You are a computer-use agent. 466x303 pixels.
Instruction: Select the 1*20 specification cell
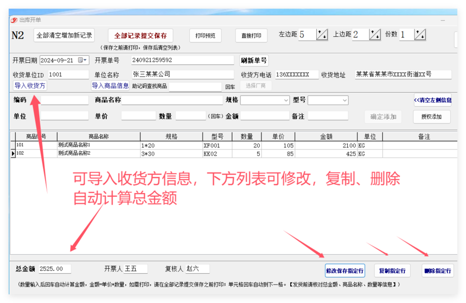pyautogui.click(x=171, y=145)
